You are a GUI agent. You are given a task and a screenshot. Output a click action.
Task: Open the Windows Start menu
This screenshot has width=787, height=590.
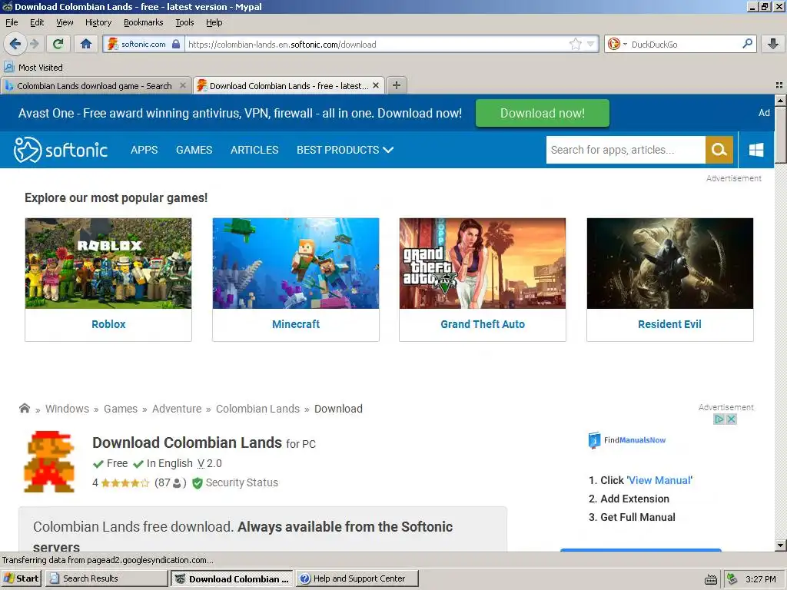point(21,578)
